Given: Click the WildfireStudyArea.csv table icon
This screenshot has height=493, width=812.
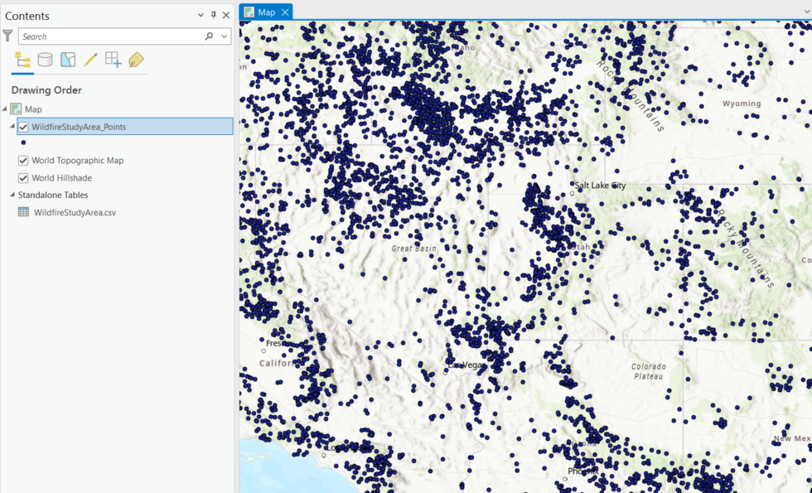Looking at the screenshot, I should 22,212.
